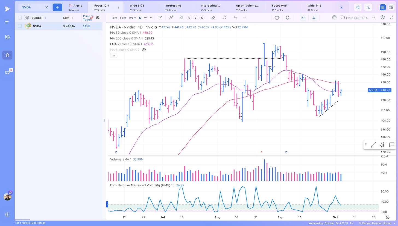Clear the NVDA search field with X
This screenshot has height=226, width=398.
click(46, 7)
